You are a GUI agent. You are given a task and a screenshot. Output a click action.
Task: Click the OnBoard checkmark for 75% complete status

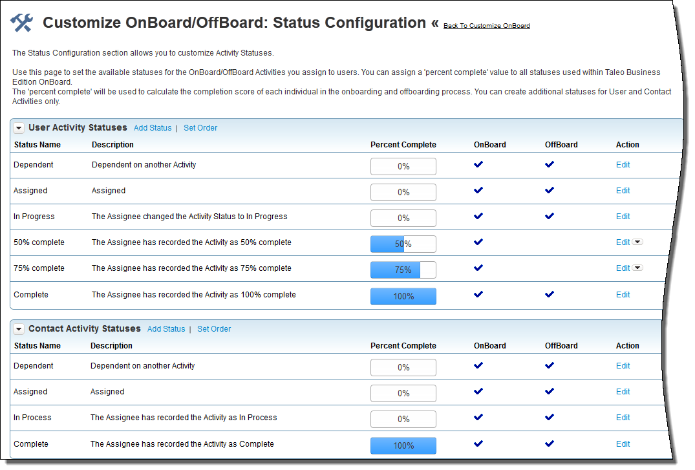pos(478,268)
